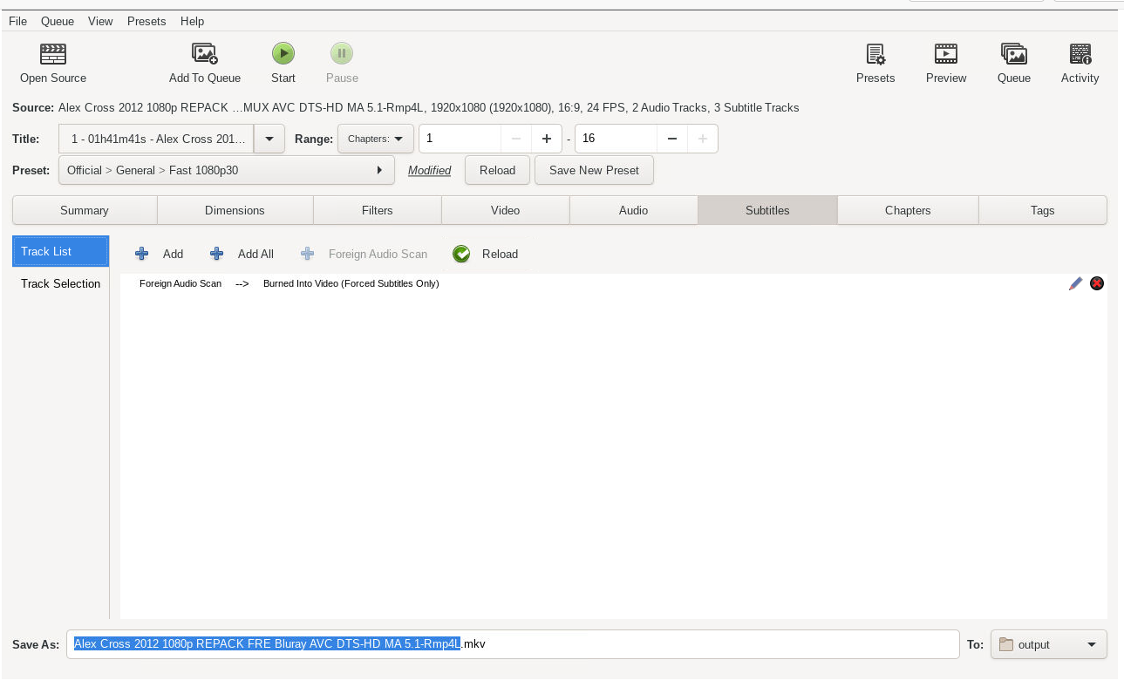1124x687 pixels.
Task: Open a new video source
Action: tap(52, 61)
